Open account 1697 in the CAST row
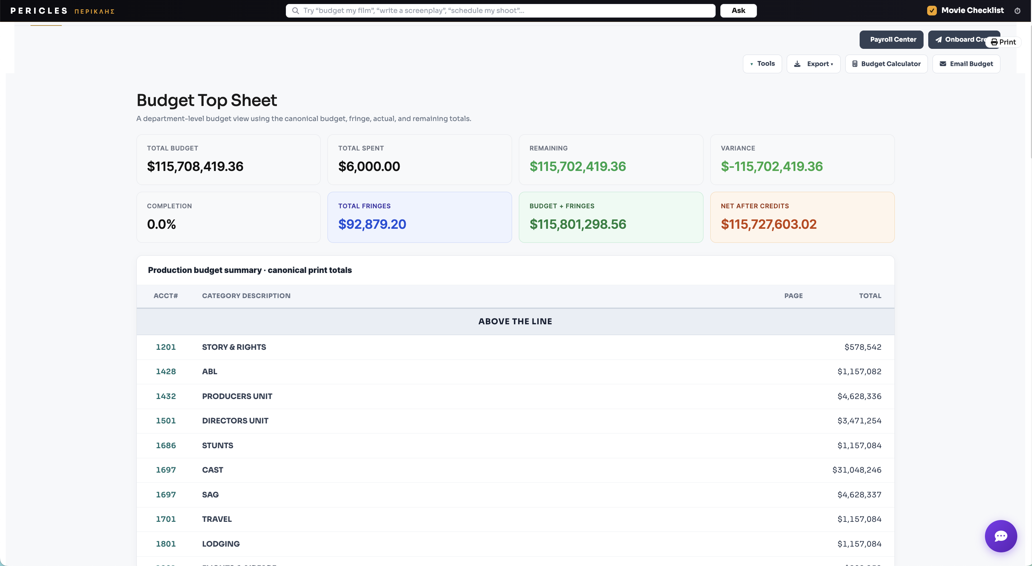Screen dimensions: 1032x566 (x=166, y=470)
